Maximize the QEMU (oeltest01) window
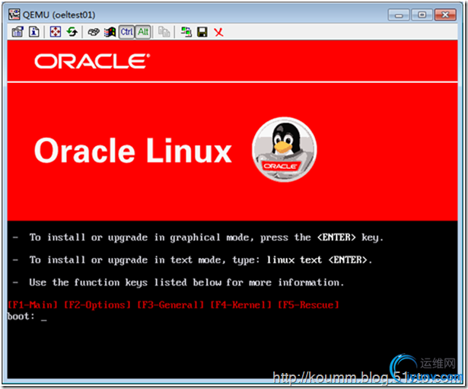Image resolution: width=468 pixels, height=389 pixels. [422, 14]
